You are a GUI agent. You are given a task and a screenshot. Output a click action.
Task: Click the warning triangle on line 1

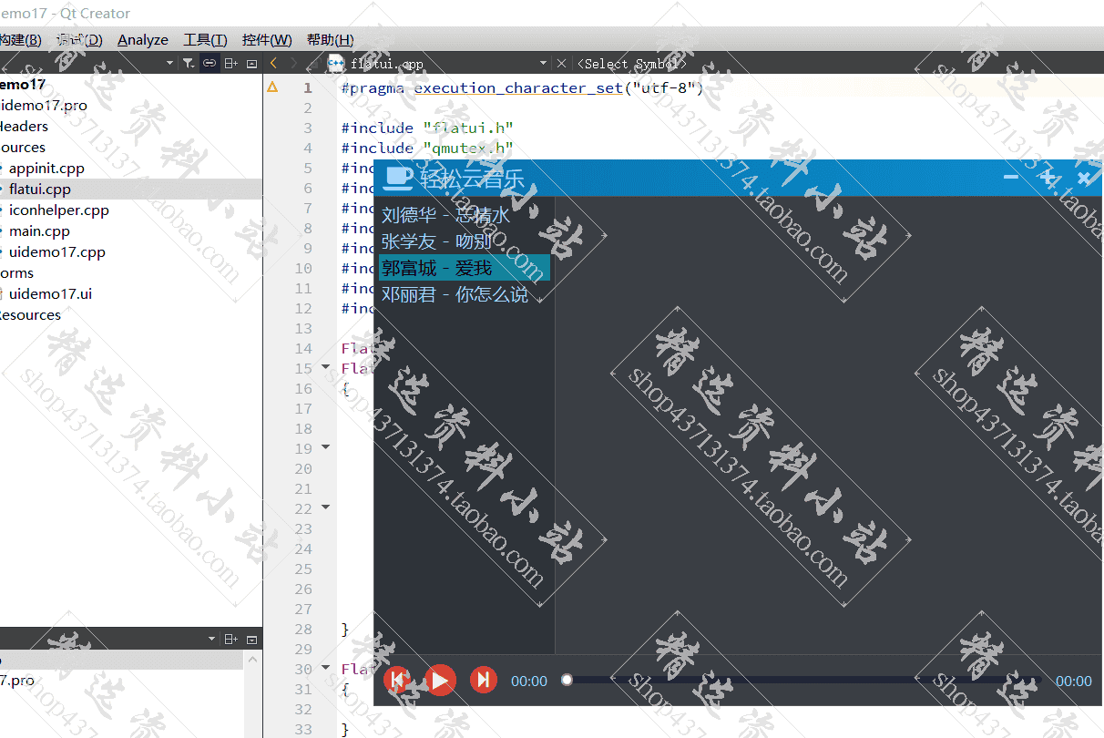tap(271, 87)
